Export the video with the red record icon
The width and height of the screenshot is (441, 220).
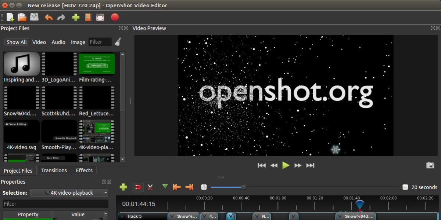tap(114, 17)
